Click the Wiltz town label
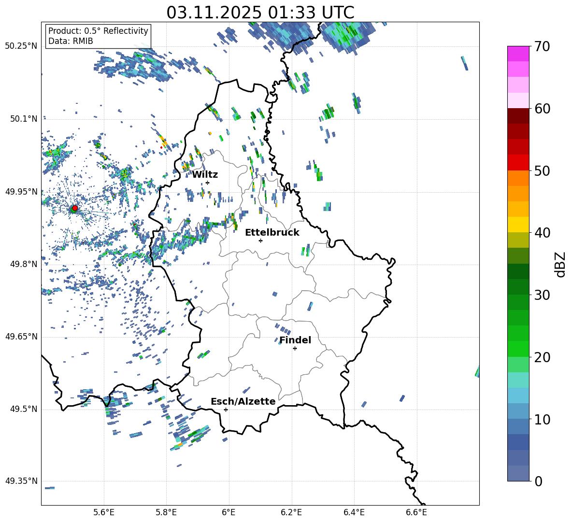Image resolution: width=572 pixels, height=522 pixels. (x=205, y=174)
